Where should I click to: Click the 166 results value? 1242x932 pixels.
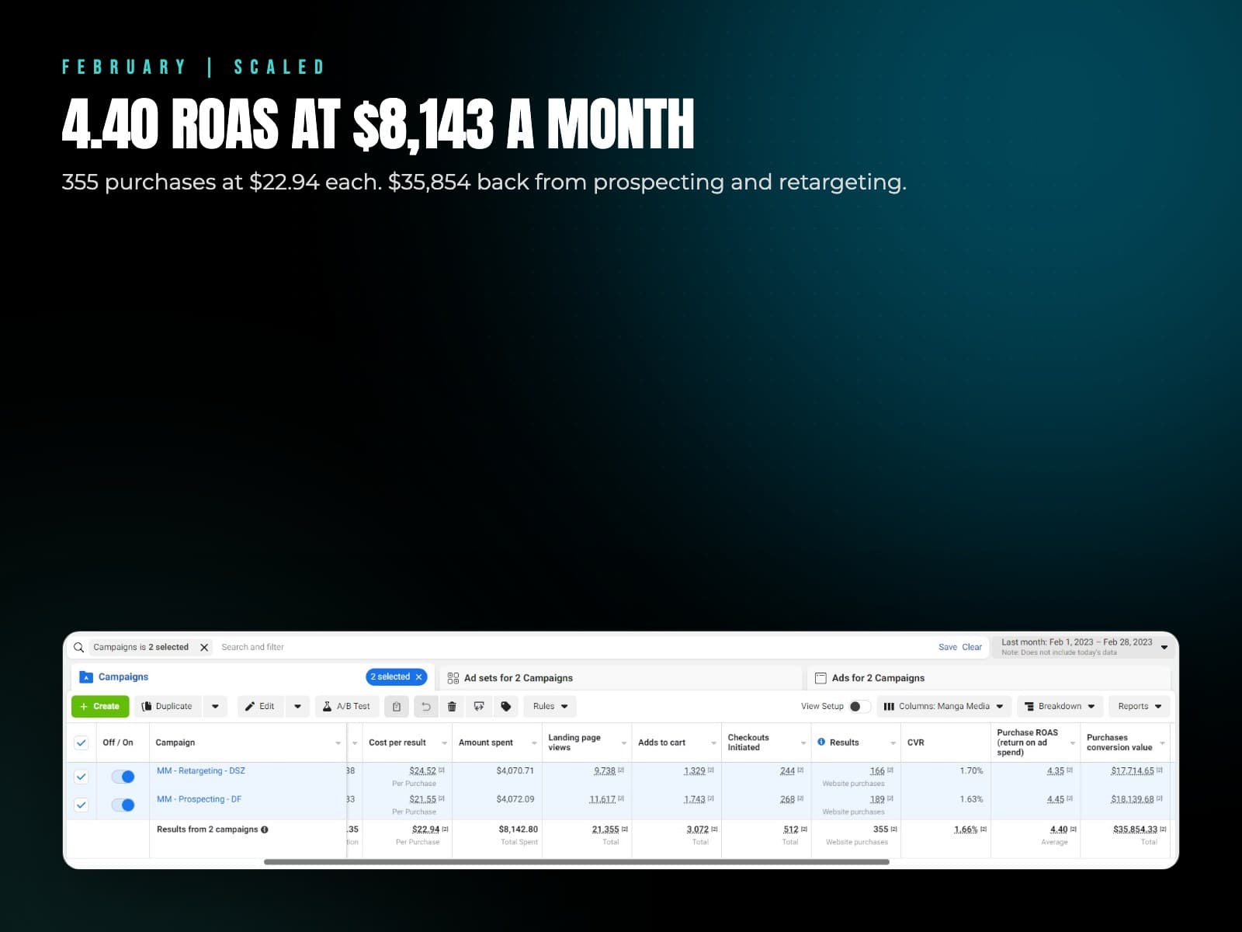(877, 770)
